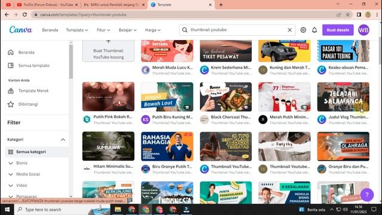Reload the page
Viewport: 382px width, 215px height.
[x=24, y=14]
